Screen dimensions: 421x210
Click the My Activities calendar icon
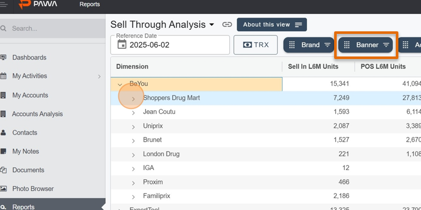click(3, 76)
